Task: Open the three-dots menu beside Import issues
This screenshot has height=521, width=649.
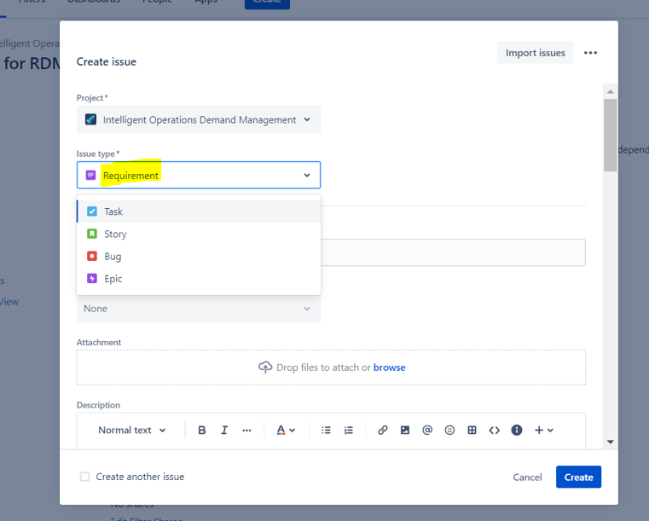Action: [590, 53]
